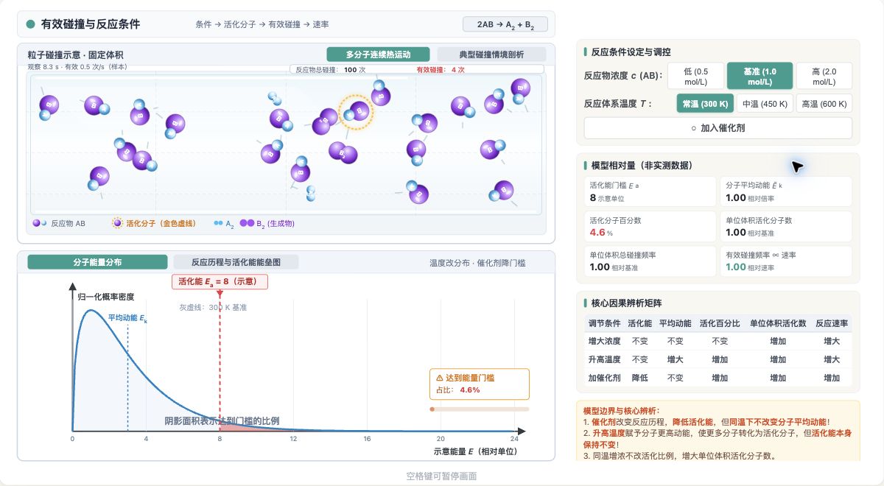Click the 单位体积活化分子数 card
884x486 pixels.
786,227
